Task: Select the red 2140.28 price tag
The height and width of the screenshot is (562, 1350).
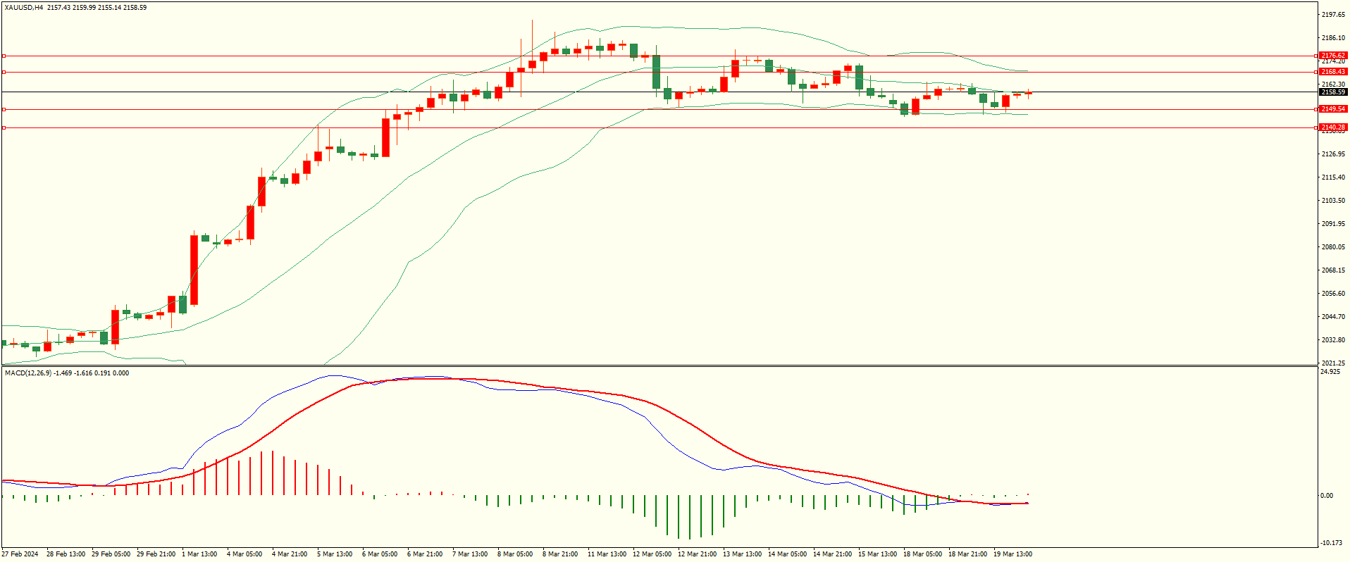Action: (1333, 127)
